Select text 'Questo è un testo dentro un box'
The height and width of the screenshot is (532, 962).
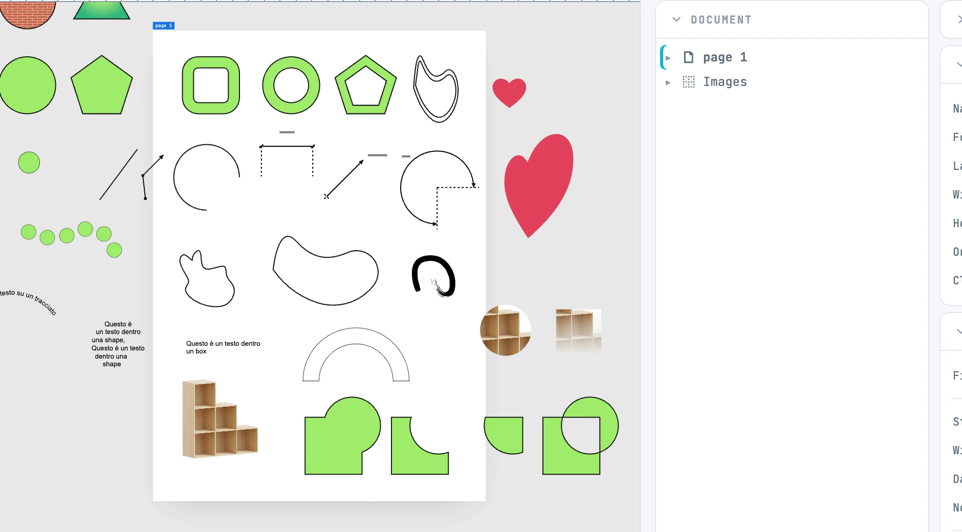(223, 347)
